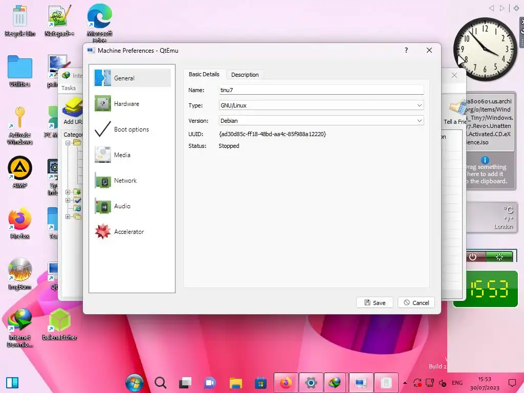The width and height of the screenshot is (524, 393).
Task: Select the General preferences category
Action: click(x=132, y=78)
